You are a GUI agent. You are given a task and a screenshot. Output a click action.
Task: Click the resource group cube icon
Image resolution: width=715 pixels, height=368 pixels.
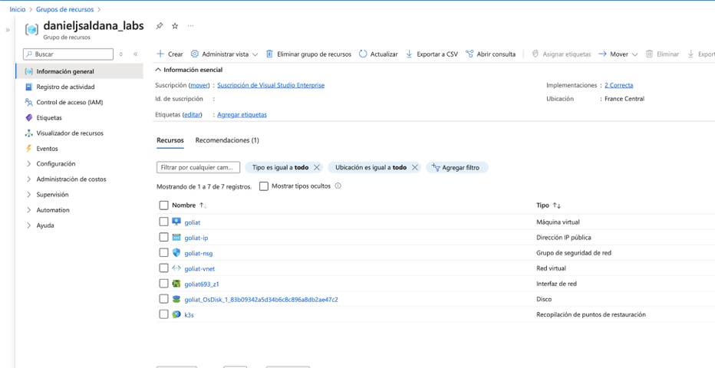[x=32, y=29]
